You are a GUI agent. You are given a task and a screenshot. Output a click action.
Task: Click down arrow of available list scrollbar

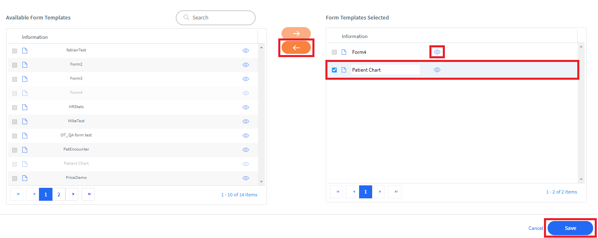click(x=261, y=182)
